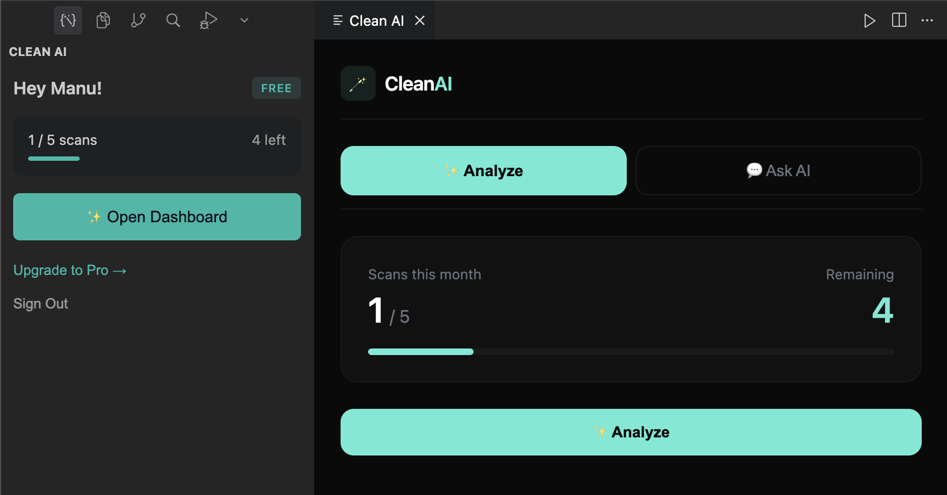
Task: Open the Explorer files icon
Action: [103, 20]
